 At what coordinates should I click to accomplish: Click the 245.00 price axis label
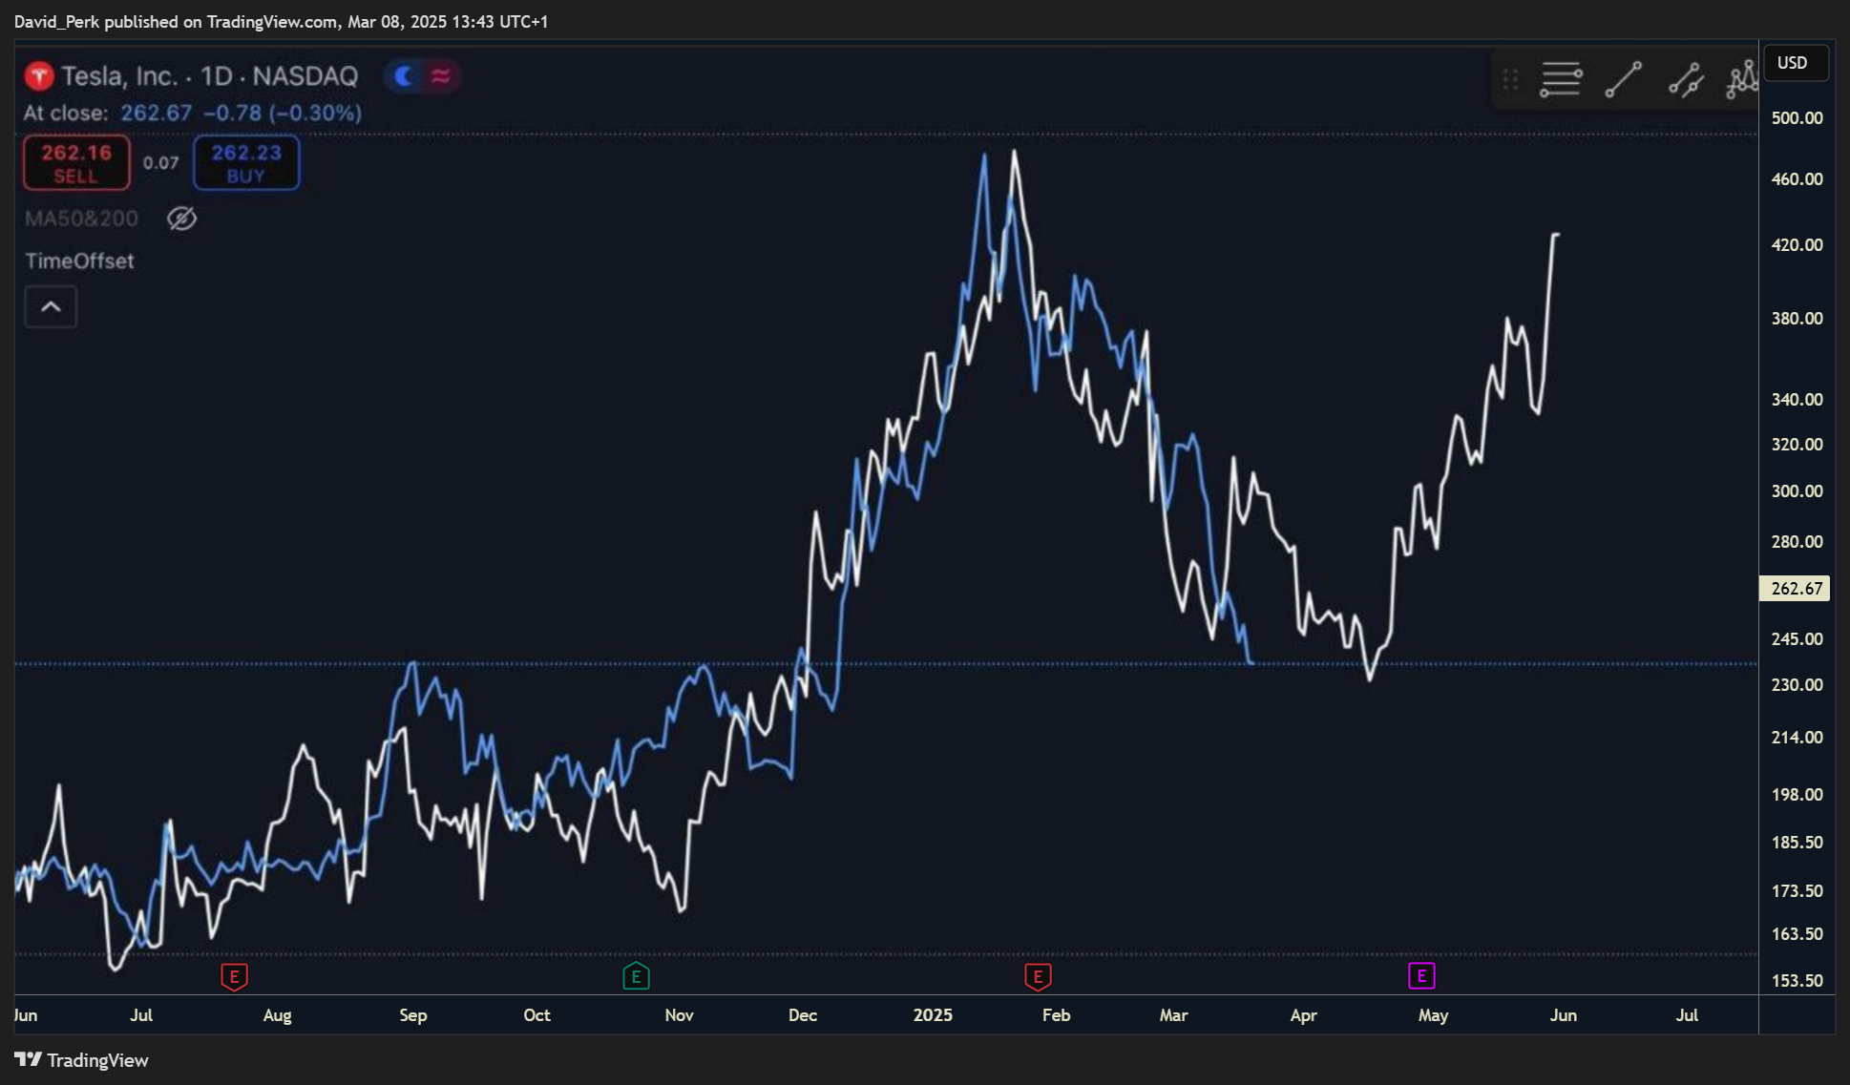(x=1797, y=638)
